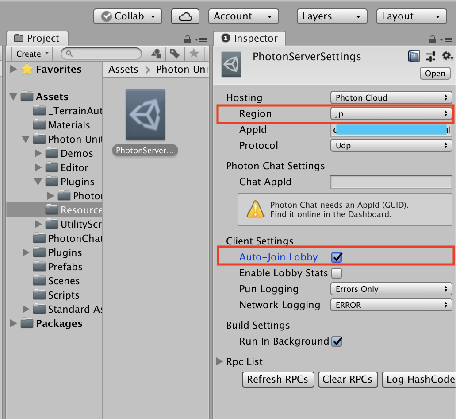The width and height of the screenshot is (456, 419).
Task: Open the help reference book icon
Action: pyautogui.click(x=414, y=56)
